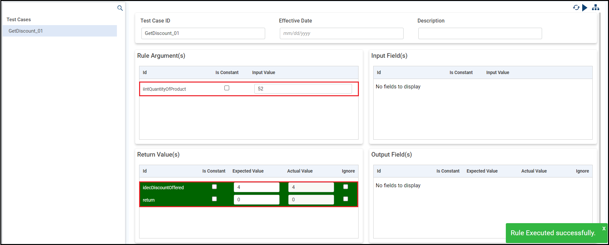
Task: Toggle Is Constant for idecDiscountOffered
Action: [x=214, y=187]
